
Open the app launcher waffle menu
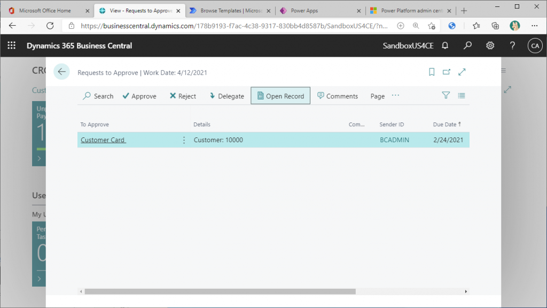12,45
